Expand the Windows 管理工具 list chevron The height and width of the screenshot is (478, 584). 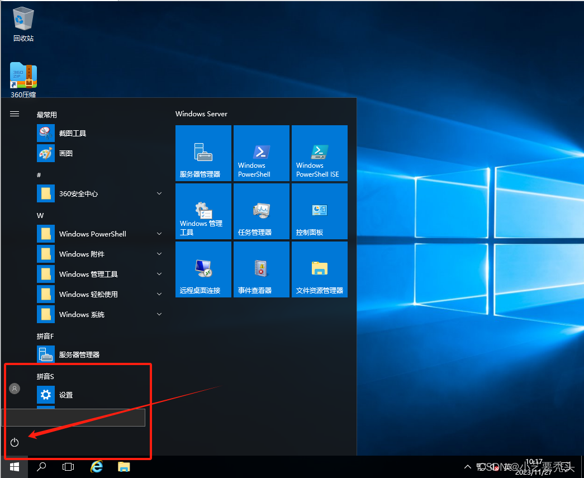(159, 274)
